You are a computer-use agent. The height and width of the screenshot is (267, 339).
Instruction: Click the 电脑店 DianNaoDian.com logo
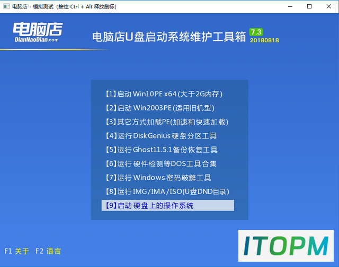(38, 32)
